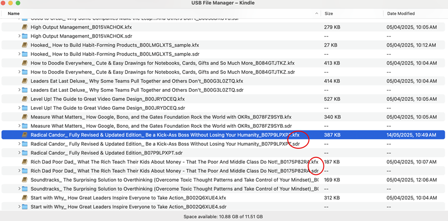Click the Rich Dad Poor Dad sdr folder icon
448x221 pixels.
pos(24,171)
